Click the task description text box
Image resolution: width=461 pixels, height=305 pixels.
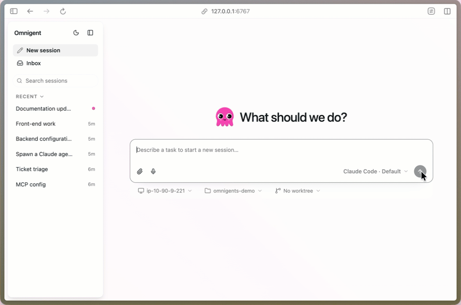pos(281,150)
